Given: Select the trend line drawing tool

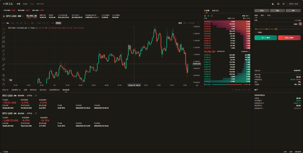Looking at the screenshot, I should (x=4, y=33).
